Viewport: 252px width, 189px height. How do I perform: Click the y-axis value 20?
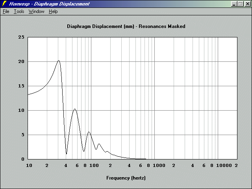click(x=21, y=61)
